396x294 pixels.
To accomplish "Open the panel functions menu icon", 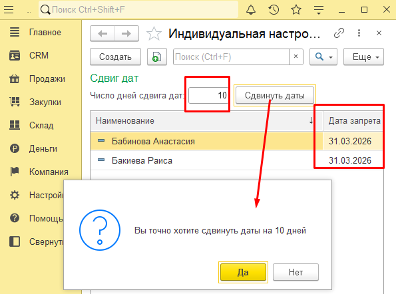I will [x=319, y=10].
